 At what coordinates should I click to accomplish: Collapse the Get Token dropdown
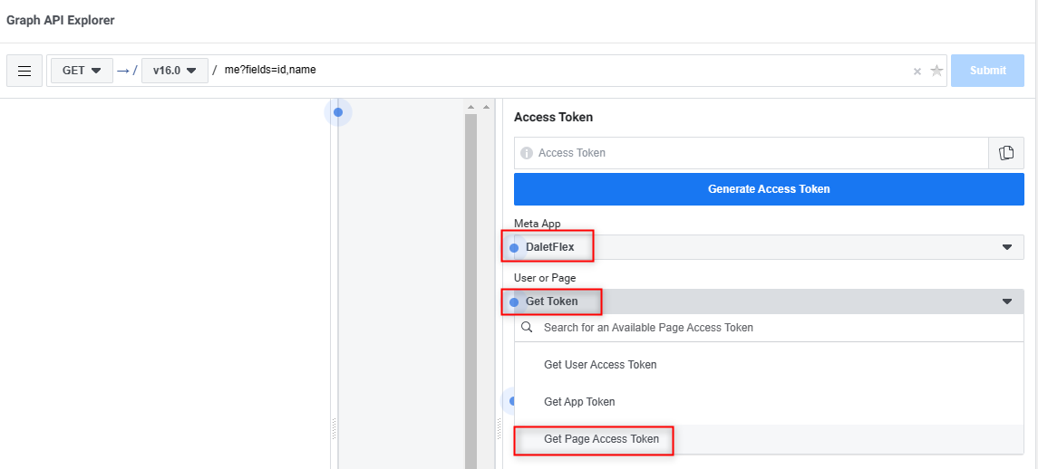pos(769,301)
